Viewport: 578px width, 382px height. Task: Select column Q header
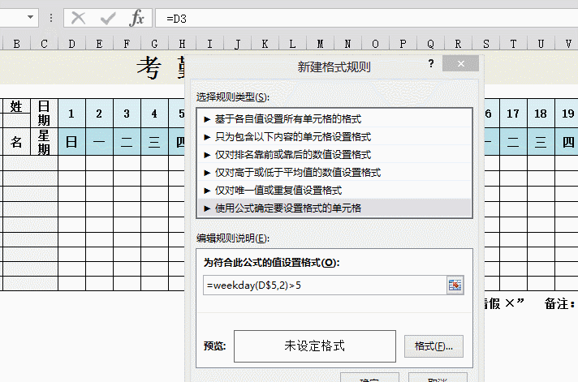click(x=430, y=44)
